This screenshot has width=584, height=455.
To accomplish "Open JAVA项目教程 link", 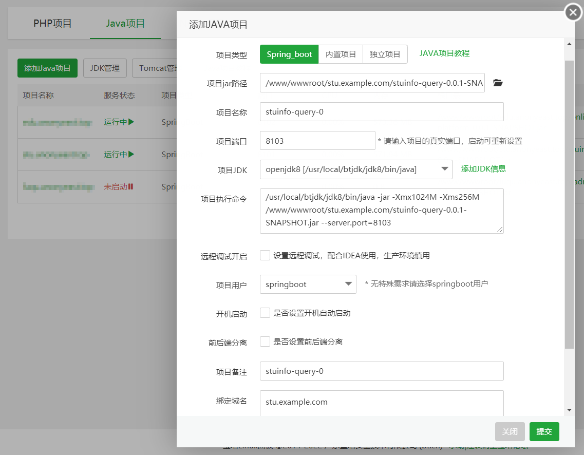I will (x=444, y=53).
